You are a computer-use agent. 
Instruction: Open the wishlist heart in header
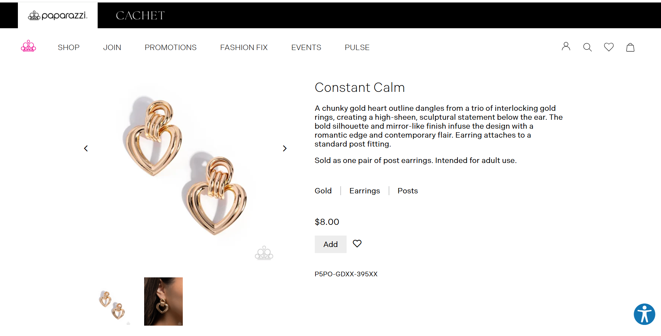(x=609, y=47)
